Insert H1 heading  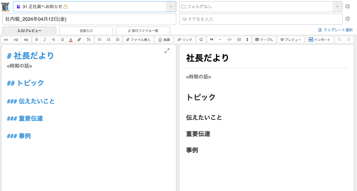pyautogui.click(x=6, y=40)
